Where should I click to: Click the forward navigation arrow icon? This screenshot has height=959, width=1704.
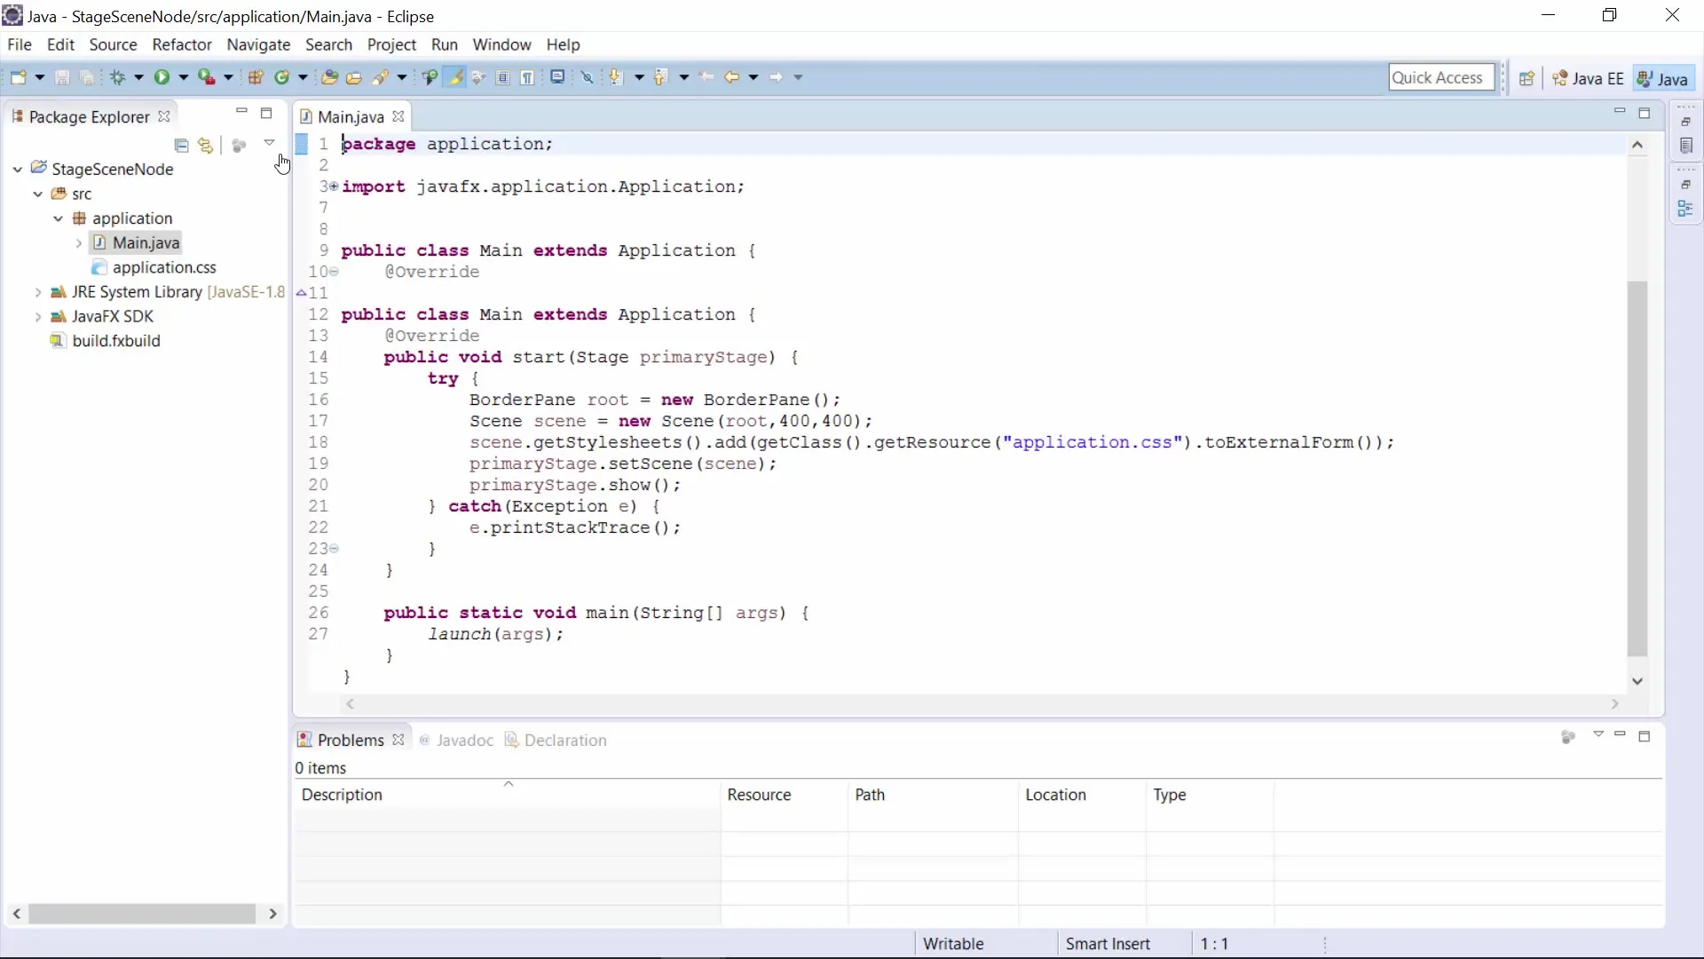(x=776, y=78)
